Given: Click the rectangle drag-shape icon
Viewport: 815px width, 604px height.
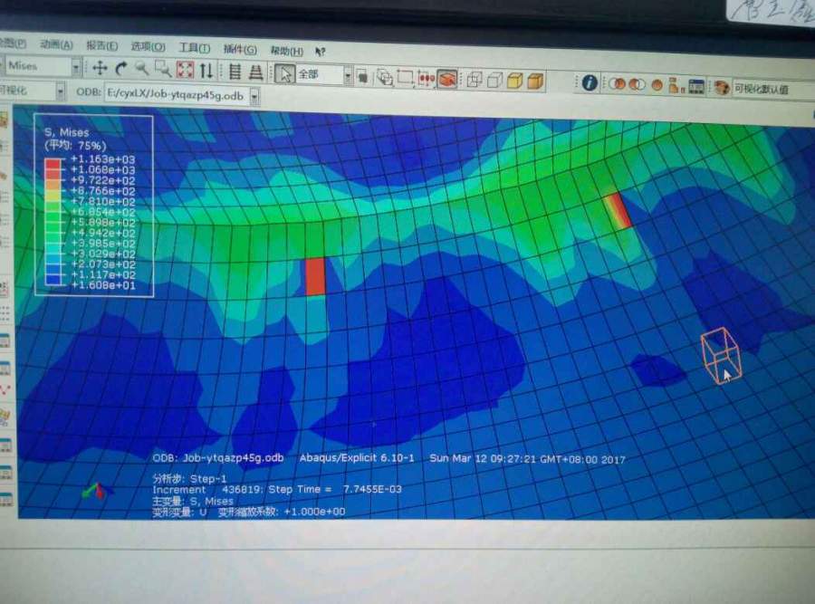Looking at the screenshot, I should pyautogui.click(x=405, y=78).
